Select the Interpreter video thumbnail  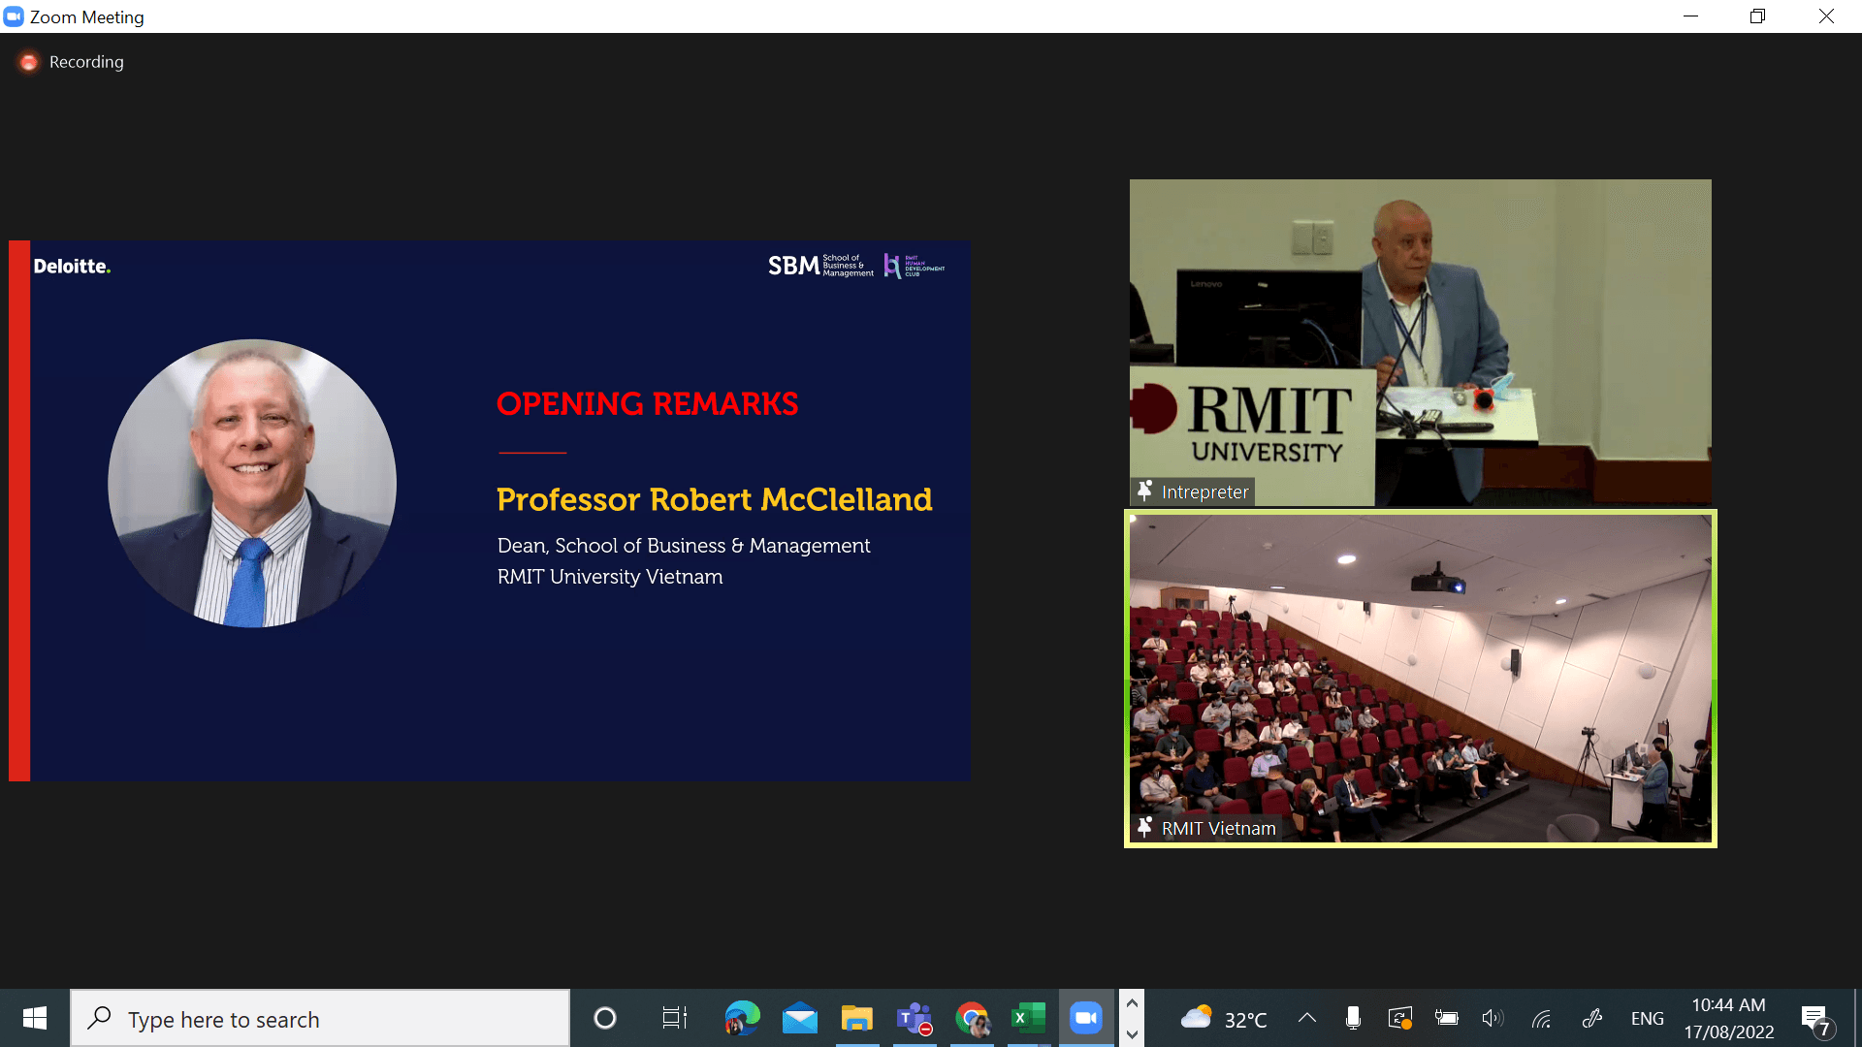1421,342
